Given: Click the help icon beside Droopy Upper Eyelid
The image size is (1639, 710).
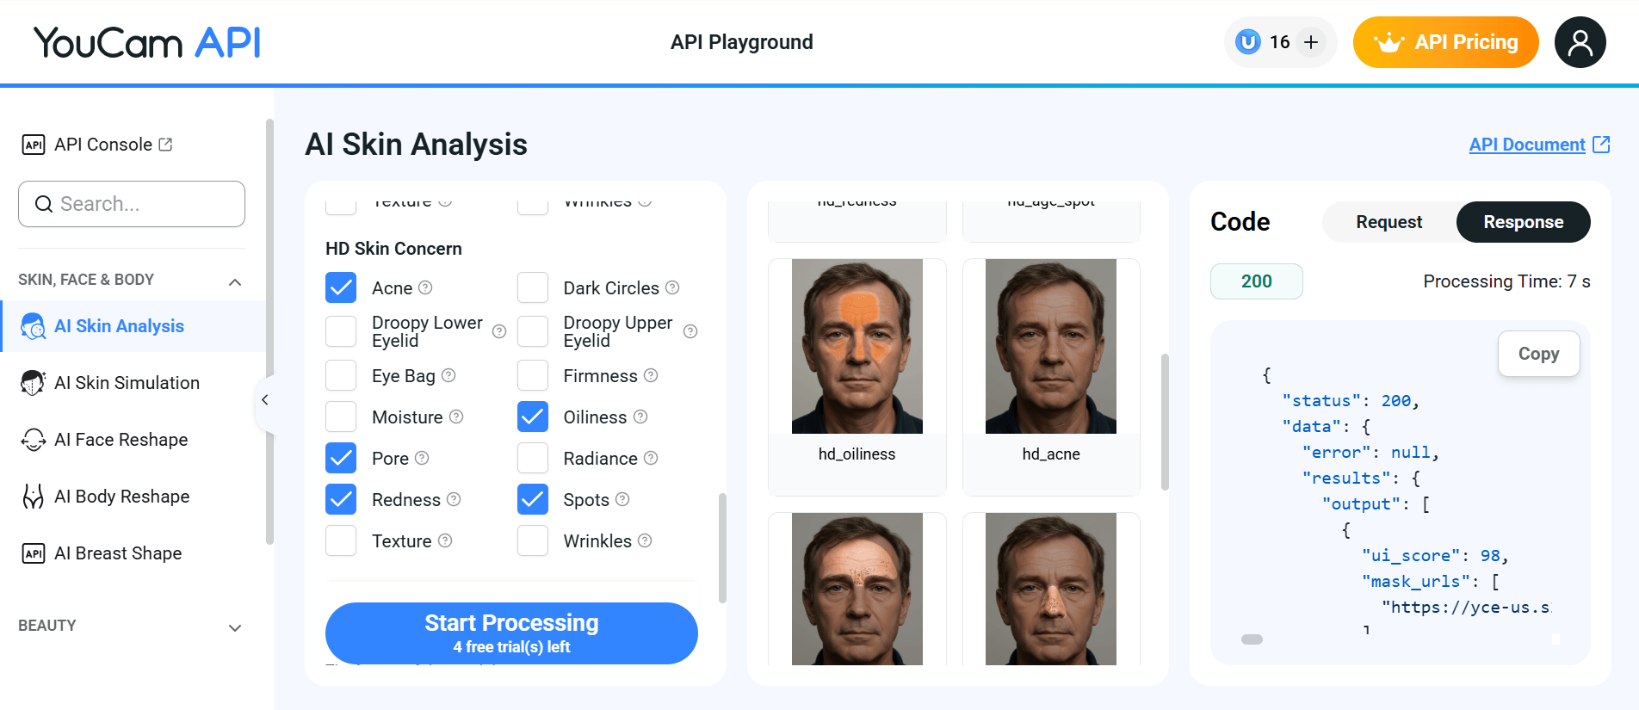Looking at the screenshot, I should [x=690, y=331].
